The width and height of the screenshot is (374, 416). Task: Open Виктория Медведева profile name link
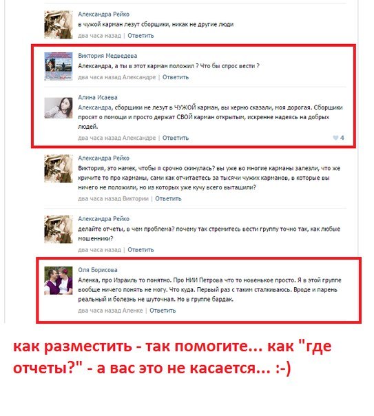coord(107,56)
